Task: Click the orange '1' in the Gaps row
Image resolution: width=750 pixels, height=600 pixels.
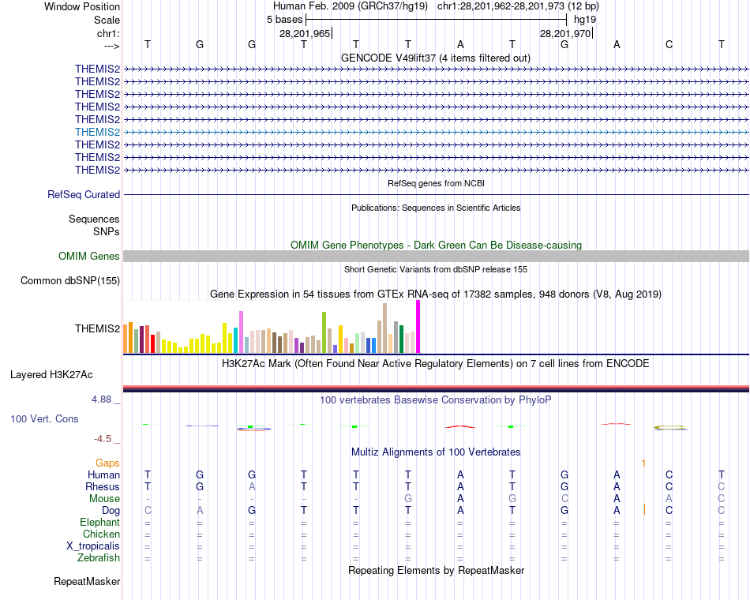Action: [643, 463]
